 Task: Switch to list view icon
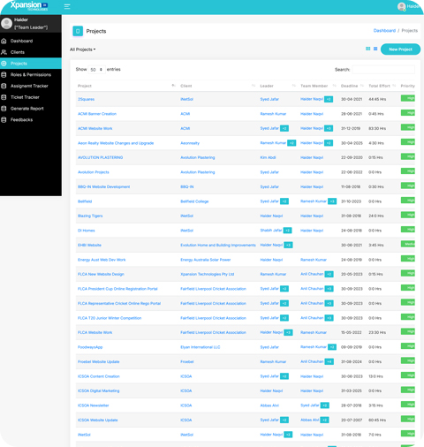coord(375,49)
